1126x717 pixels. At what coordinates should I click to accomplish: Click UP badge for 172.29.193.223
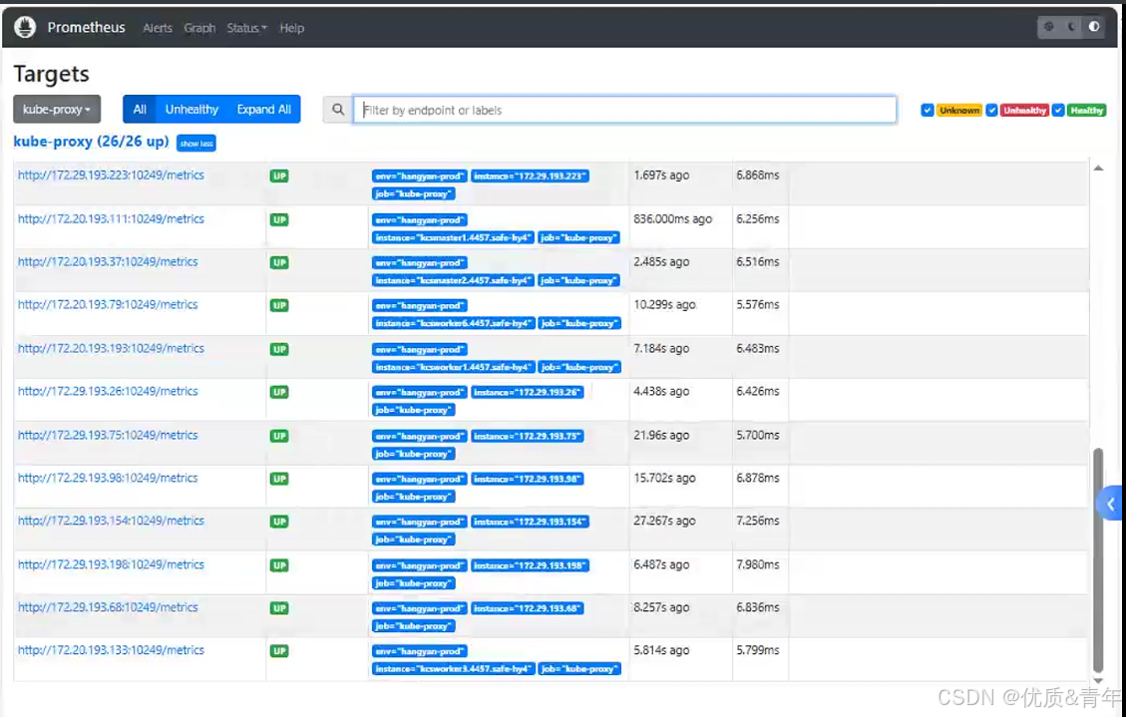pyautogui.click(x=279, y=176)
